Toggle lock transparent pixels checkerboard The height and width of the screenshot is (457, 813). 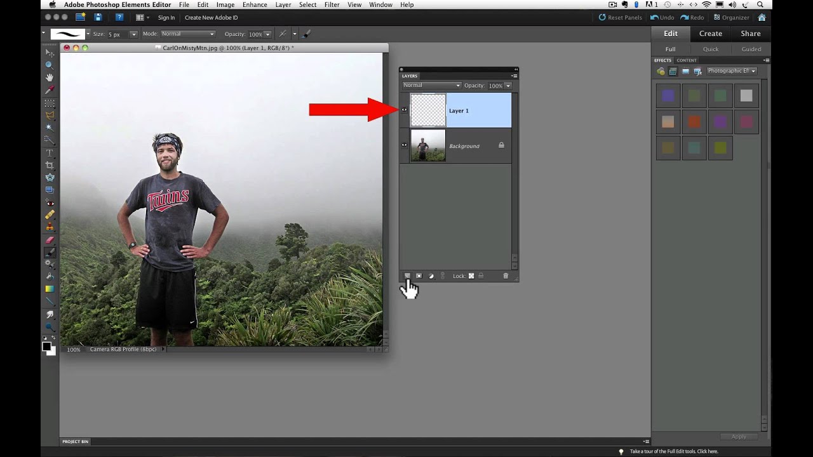click(x=471, y=275)
